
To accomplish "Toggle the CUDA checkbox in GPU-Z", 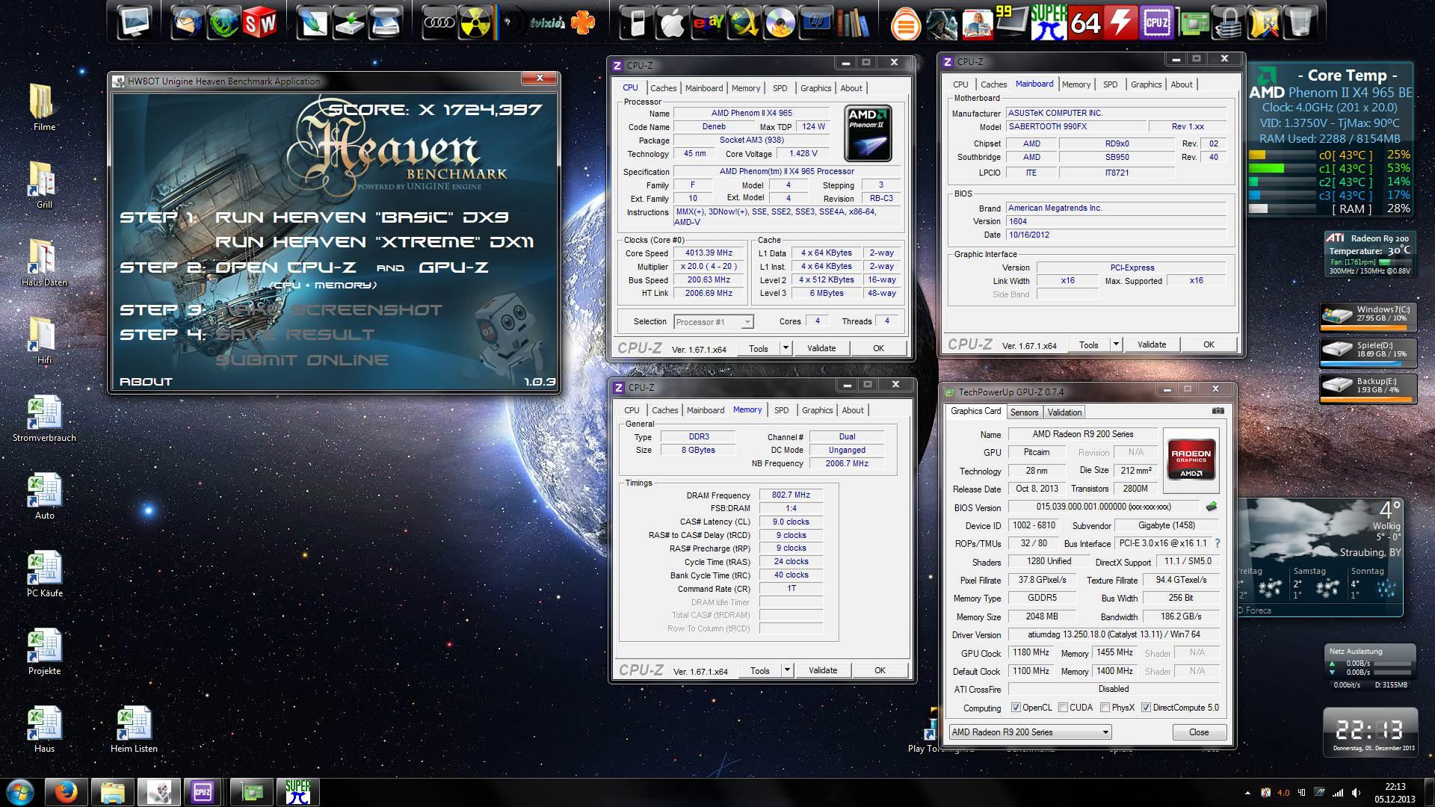I will [x=1063, y=708].
